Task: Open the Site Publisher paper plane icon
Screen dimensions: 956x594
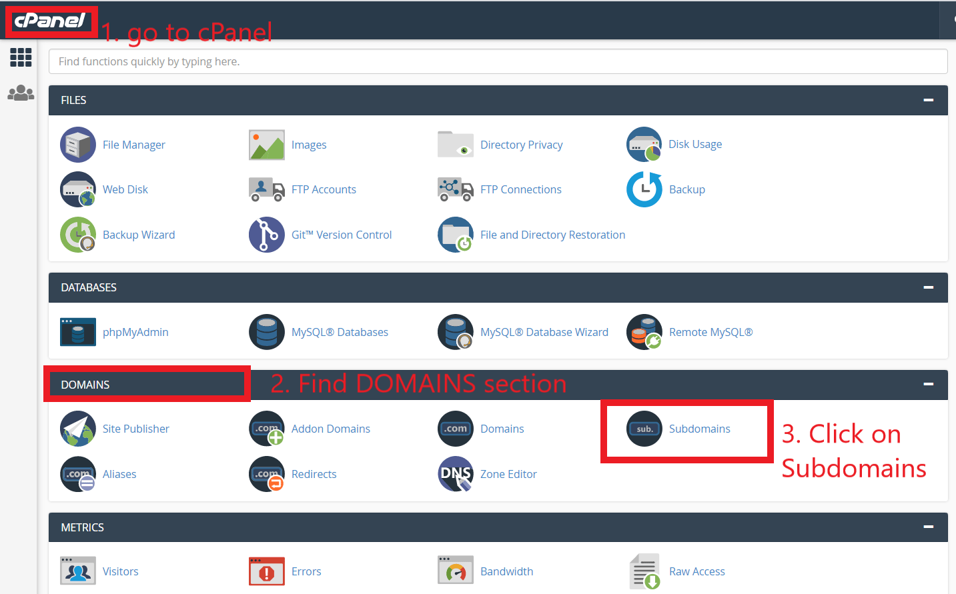Action: coord(78,429)
